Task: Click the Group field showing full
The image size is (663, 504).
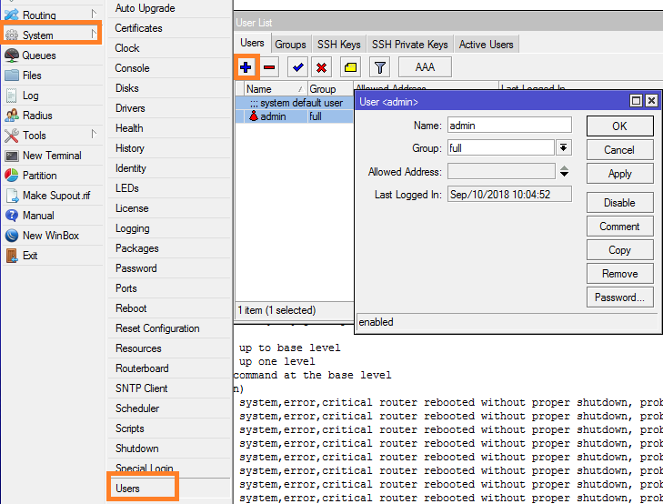Action: 501,147
